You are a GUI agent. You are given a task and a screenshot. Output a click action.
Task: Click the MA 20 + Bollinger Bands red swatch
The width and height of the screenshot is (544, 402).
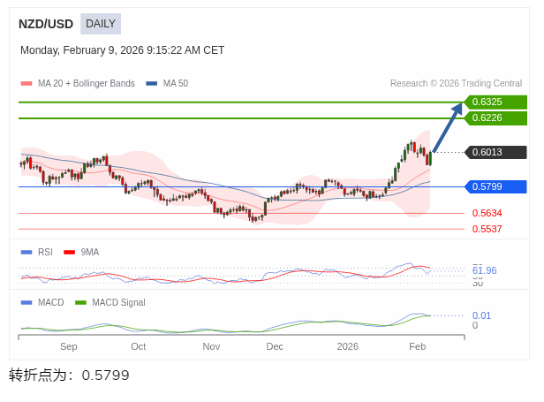(26, 84)
